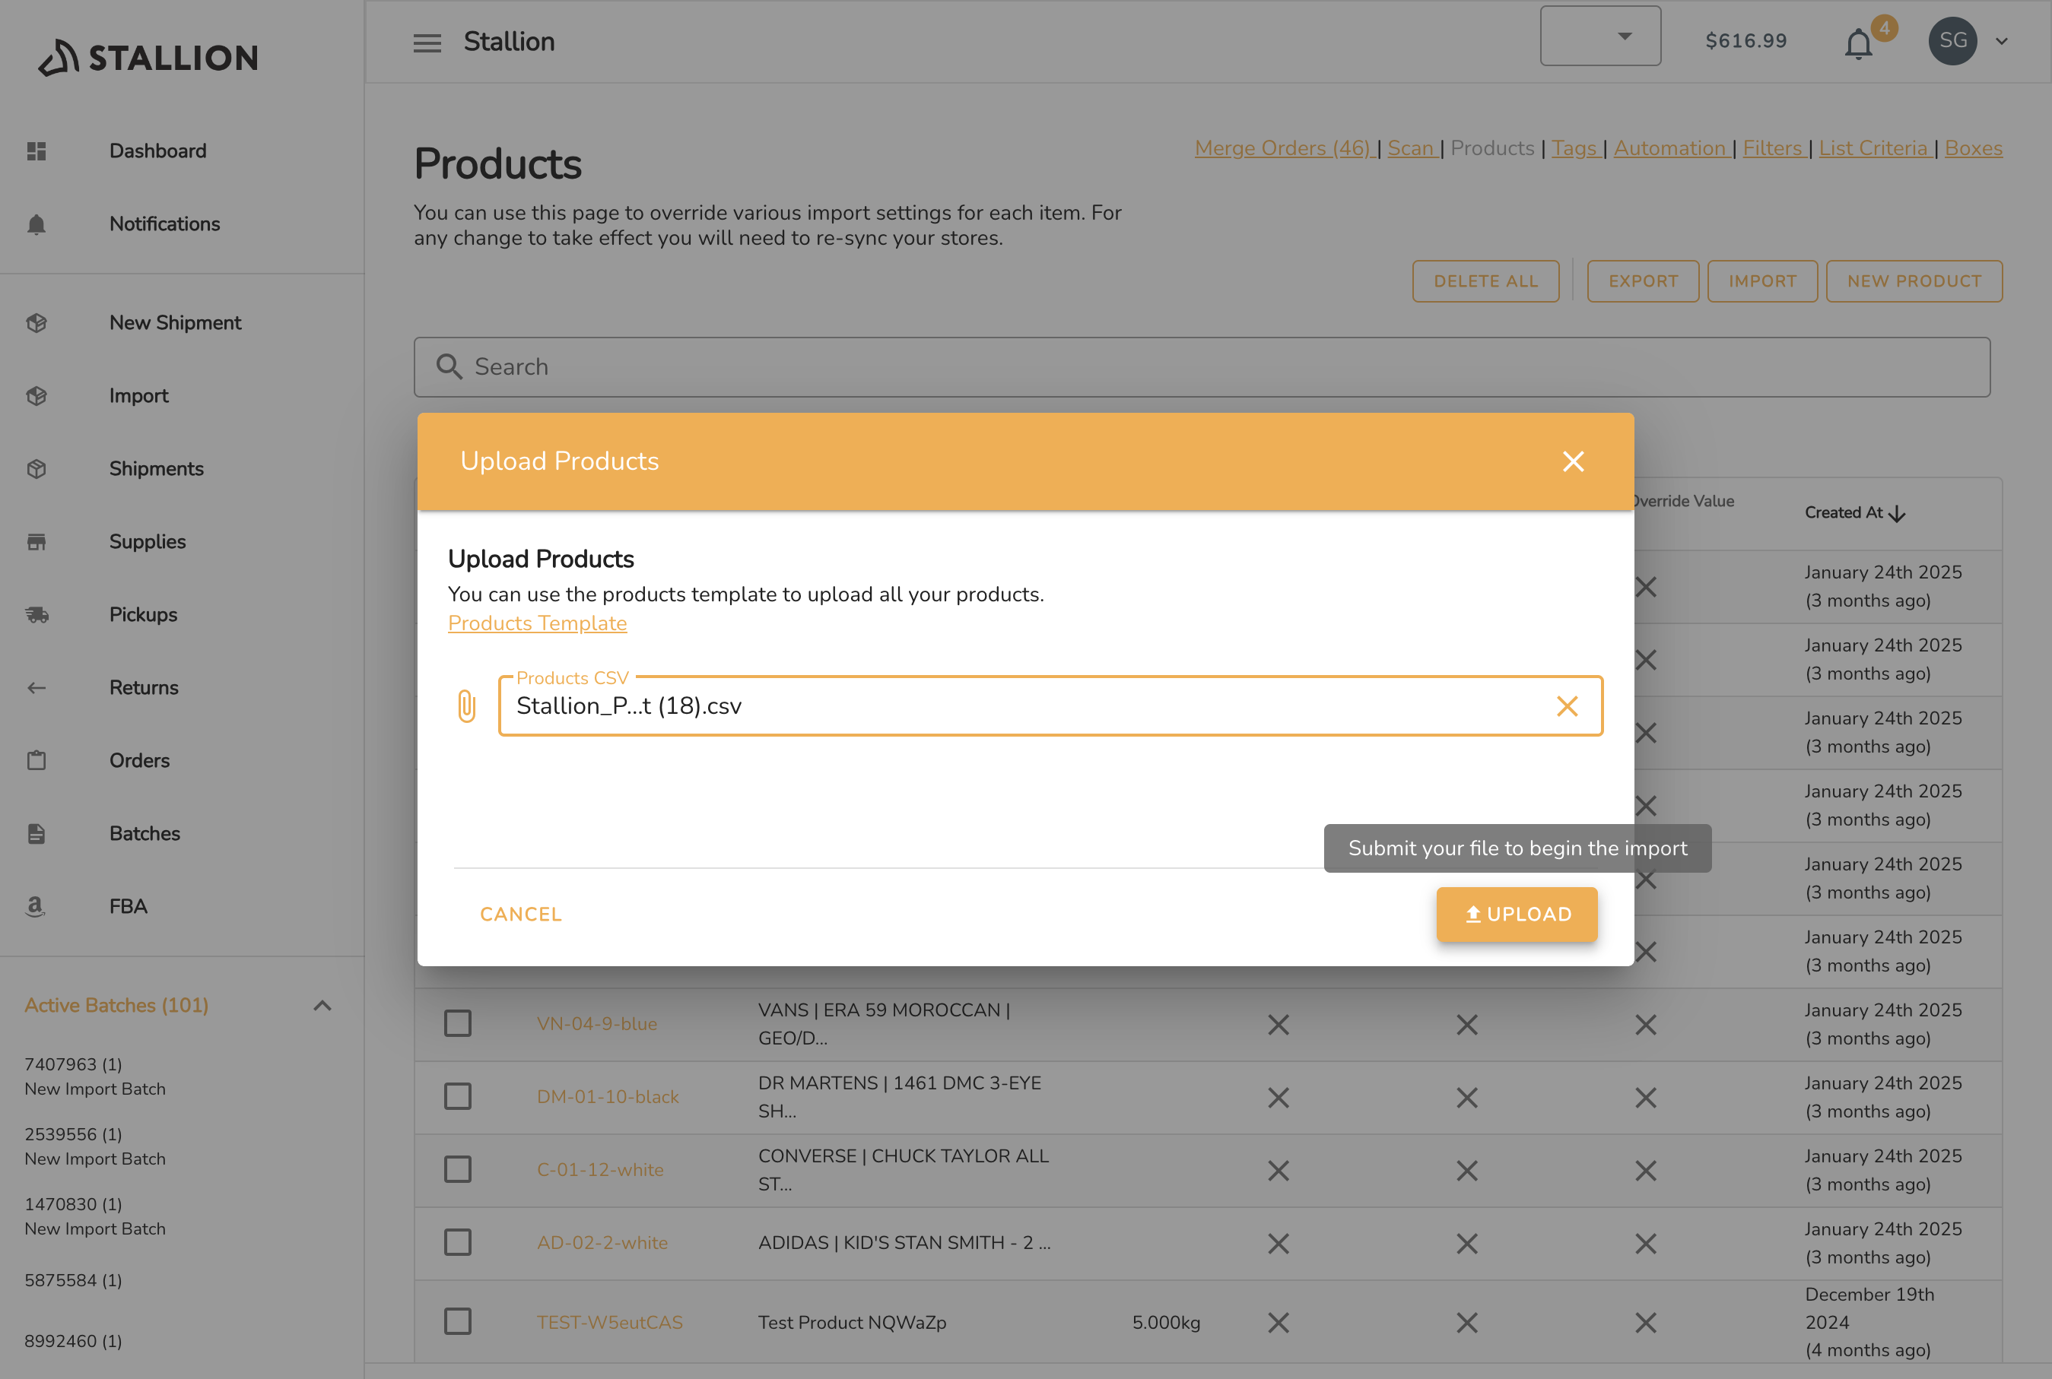Clear the selected Products CSV file
2052x1379 pixels.
click(x=1568, y=706)
